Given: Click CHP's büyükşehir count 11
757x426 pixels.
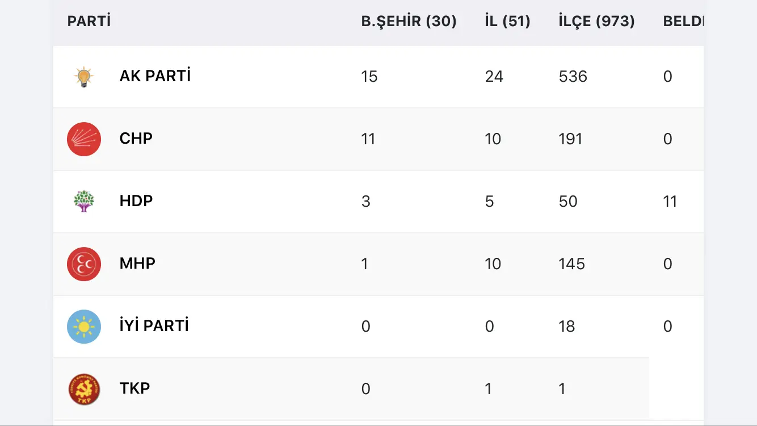Looking at the screenshot, I should (368, 139).
